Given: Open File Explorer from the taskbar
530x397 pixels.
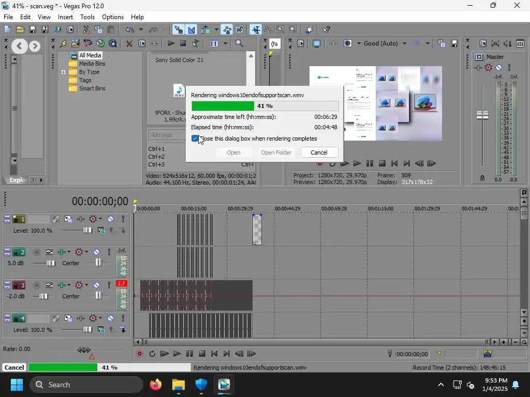Looking at the screenshot, I should coord(179,385).
